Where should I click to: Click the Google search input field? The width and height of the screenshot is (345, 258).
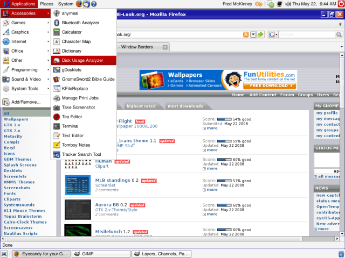click(x=306, y=34)
